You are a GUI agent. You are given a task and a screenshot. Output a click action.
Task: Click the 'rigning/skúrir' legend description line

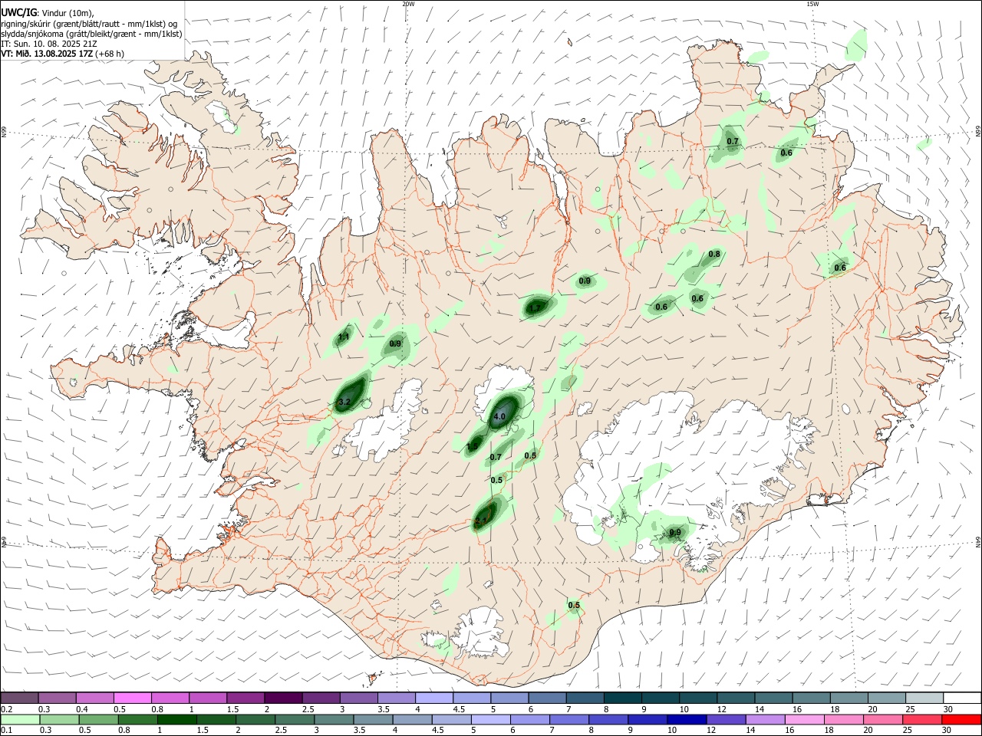89,24
